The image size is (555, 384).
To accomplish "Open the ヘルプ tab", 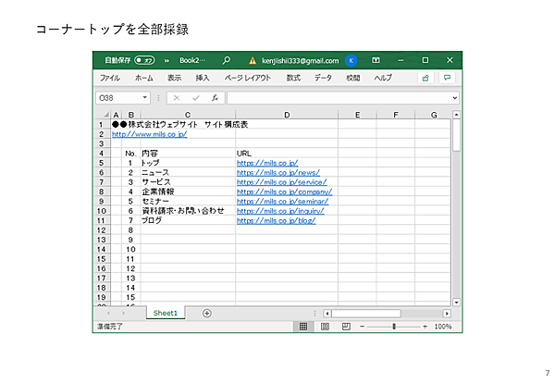I will point(383,78).
